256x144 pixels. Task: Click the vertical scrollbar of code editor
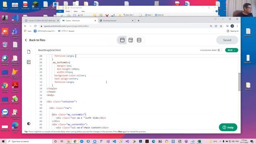[x=239, y=82]
